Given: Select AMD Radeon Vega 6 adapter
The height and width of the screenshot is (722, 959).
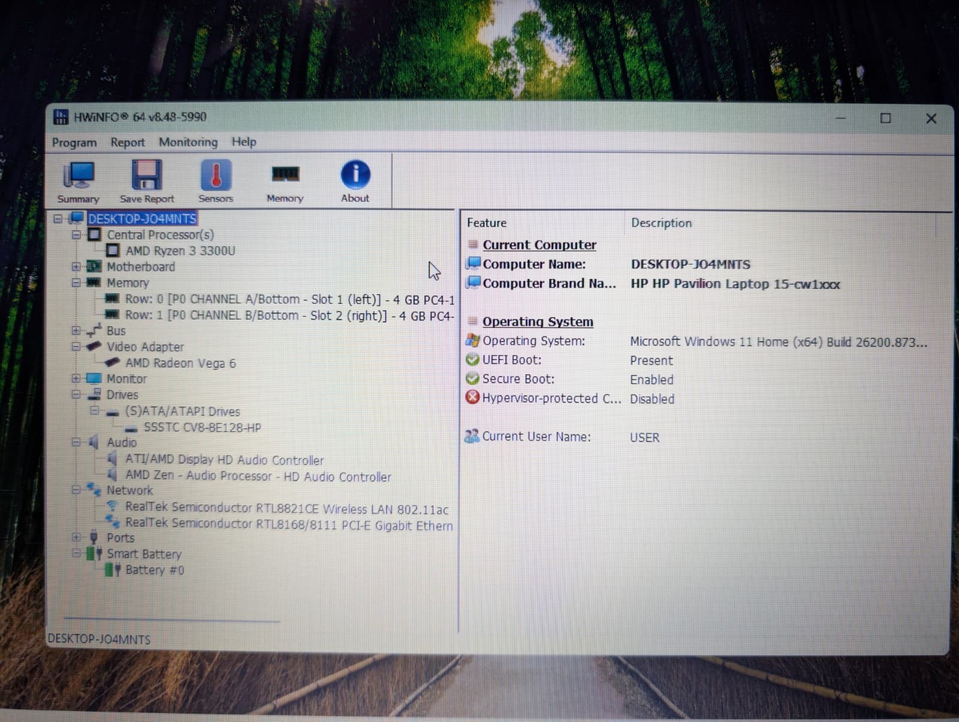Looking at the screenshot, I should tap(180, 363).
